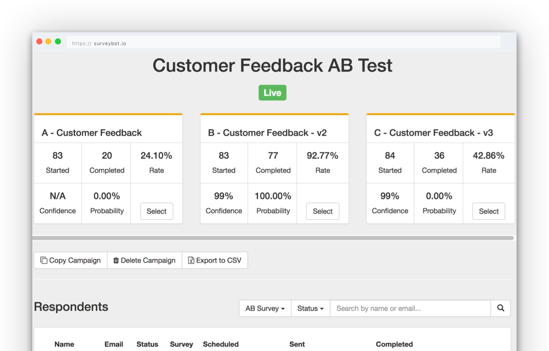Click the red close window dot
This screenshot has width=549, height=351.
pos(40,42)
